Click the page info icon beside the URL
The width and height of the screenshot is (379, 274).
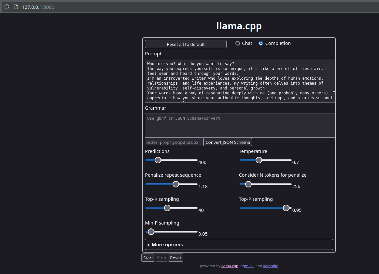tap(16, 7)
